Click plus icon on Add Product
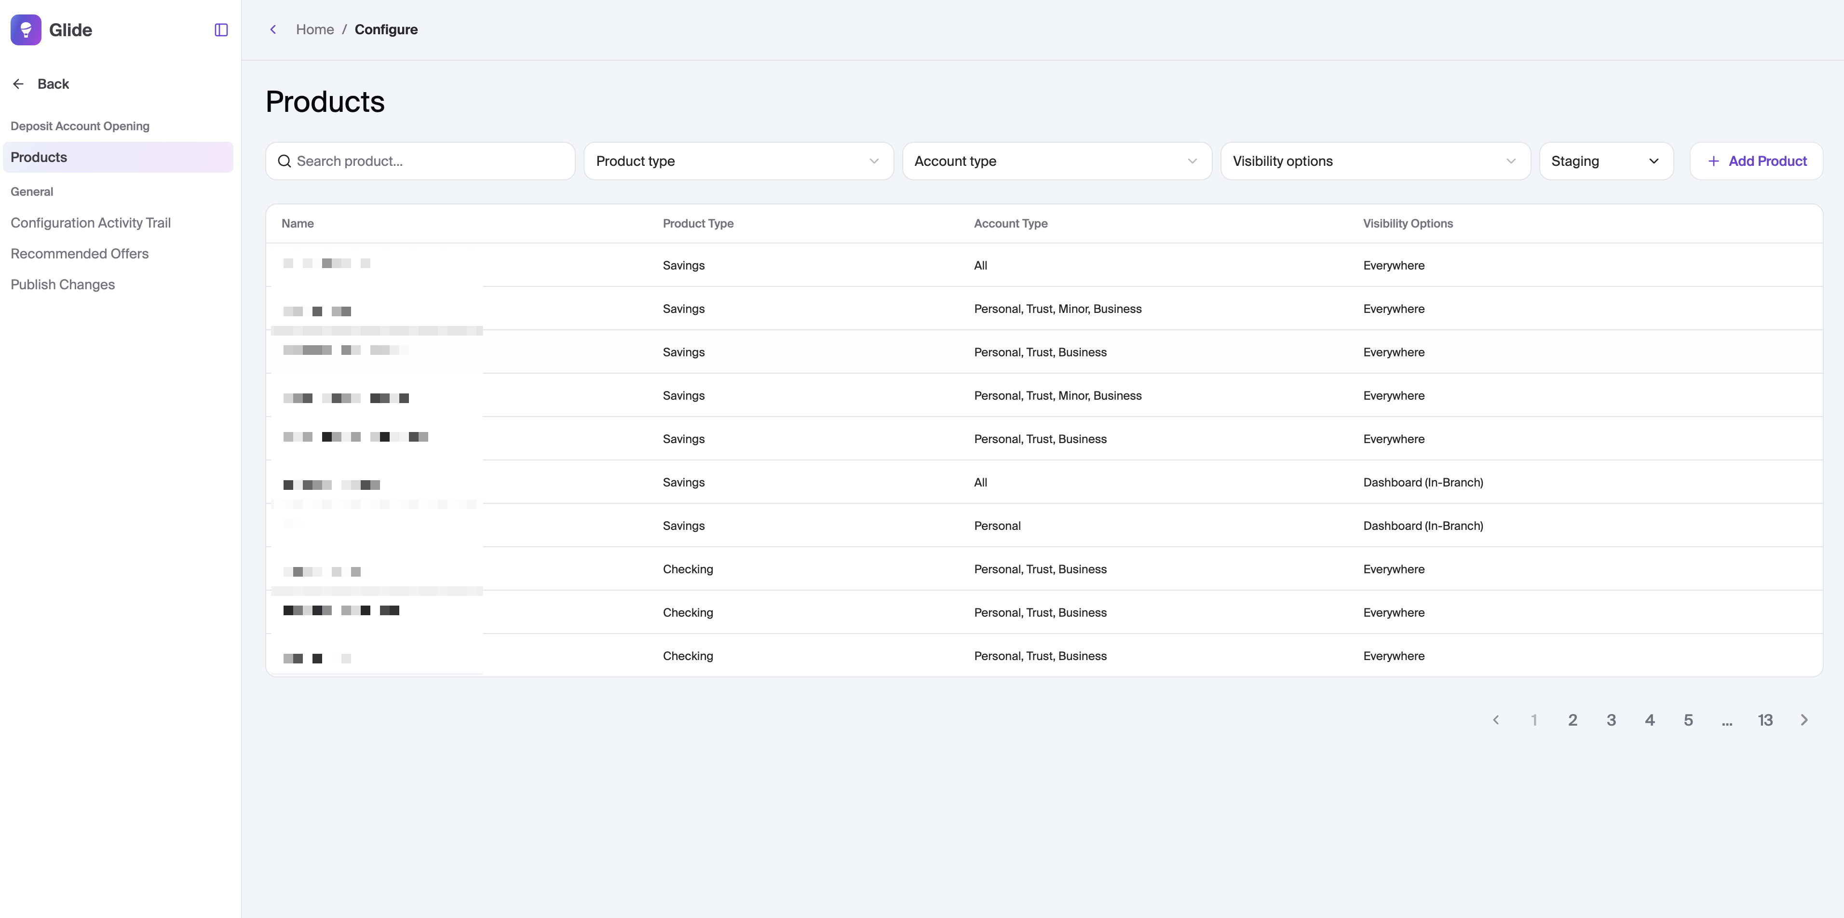1844x918 pixels. [1713, 161]
